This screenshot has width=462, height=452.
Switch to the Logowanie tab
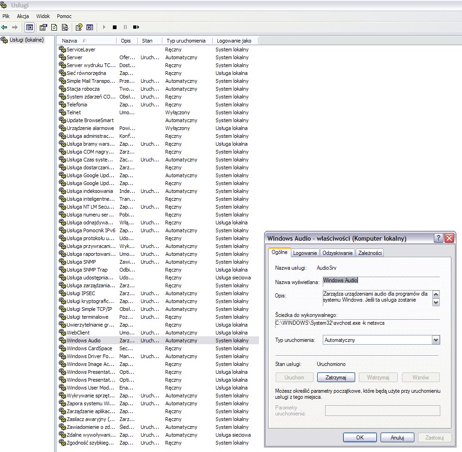pos(305,253)
